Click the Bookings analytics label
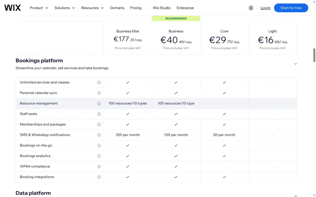316x197 pixels. pos(35,156)
